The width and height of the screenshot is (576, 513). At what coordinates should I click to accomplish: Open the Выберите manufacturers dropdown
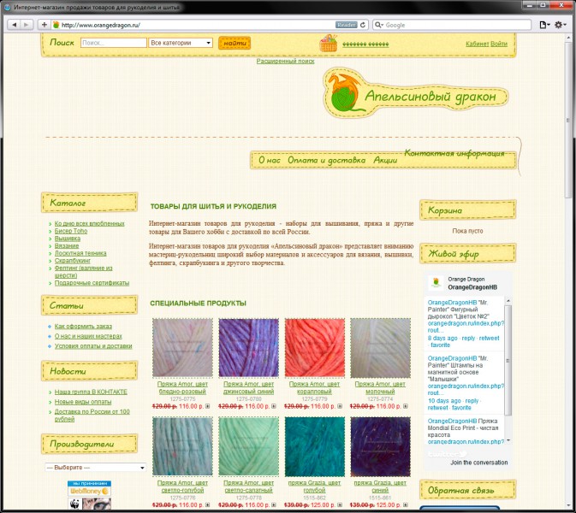coord(95,468)
